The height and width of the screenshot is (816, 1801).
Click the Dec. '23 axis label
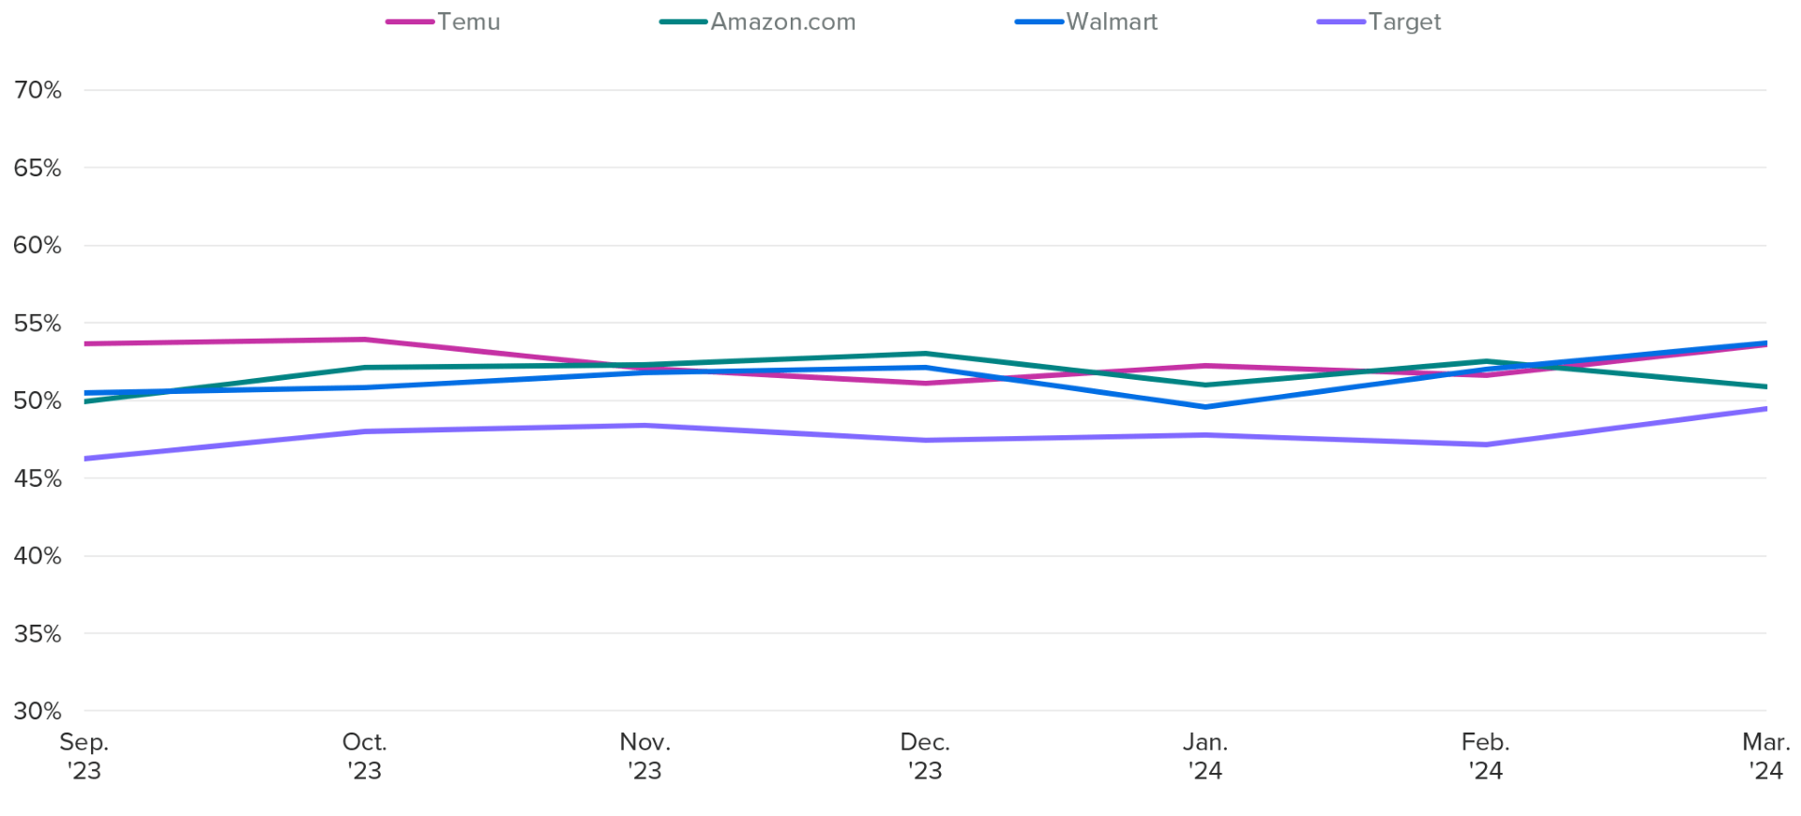click(925, 756)
